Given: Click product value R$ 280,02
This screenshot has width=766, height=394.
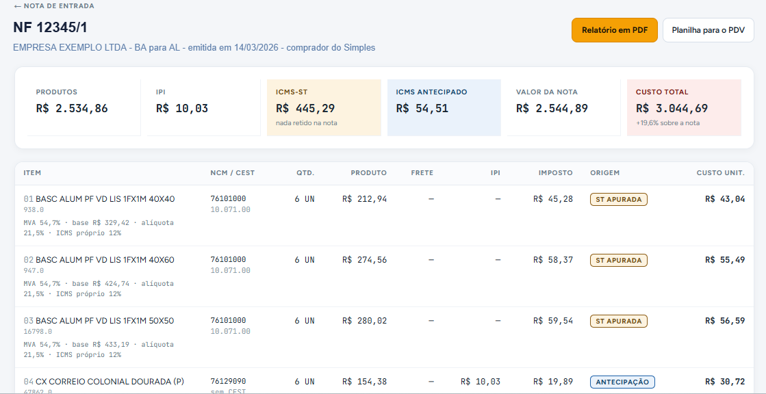Looking at the screenshot, I should coord(364,321).
